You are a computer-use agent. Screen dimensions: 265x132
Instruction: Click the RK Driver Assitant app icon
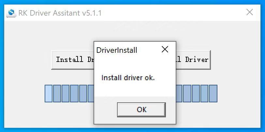pyautogui.click(x=11, y=13)
